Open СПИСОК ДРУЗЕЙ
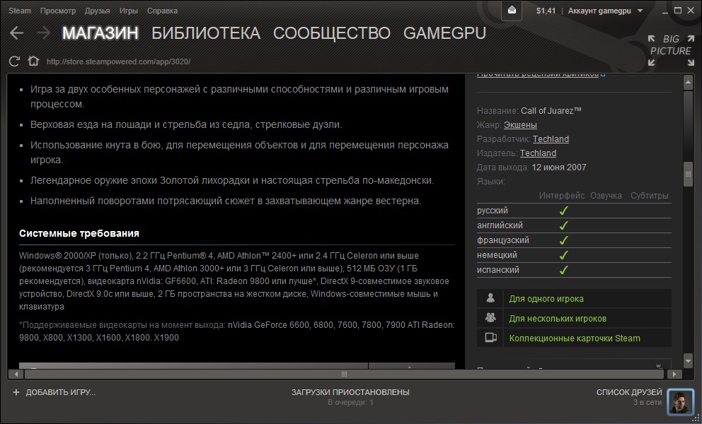702x424 pixels. tap(629, 392)
